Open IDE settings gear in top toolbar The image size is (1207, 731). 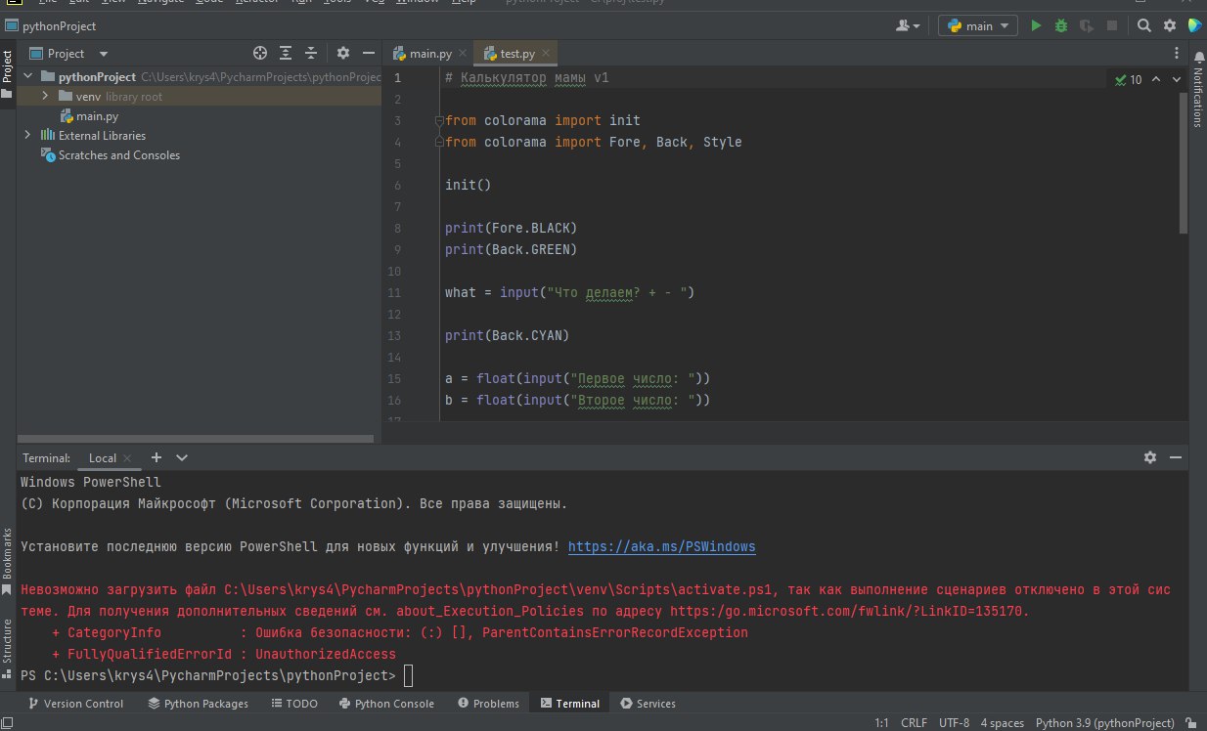tap(1169, 26)
